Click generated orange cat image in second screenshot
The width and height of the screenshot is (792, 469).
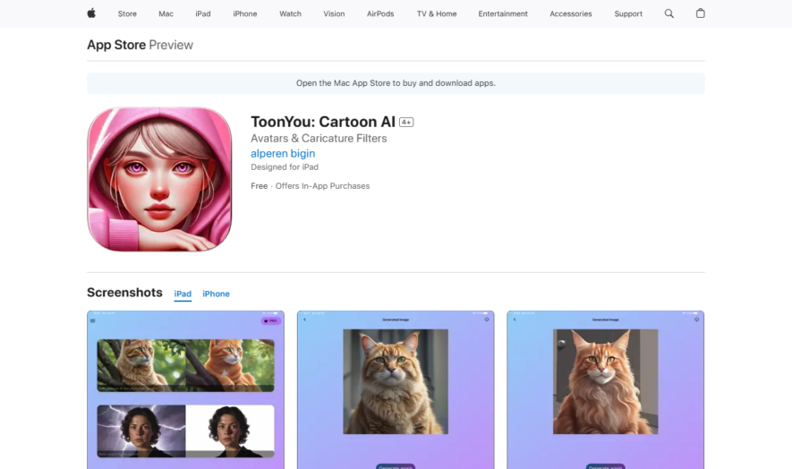click(396, 381)
